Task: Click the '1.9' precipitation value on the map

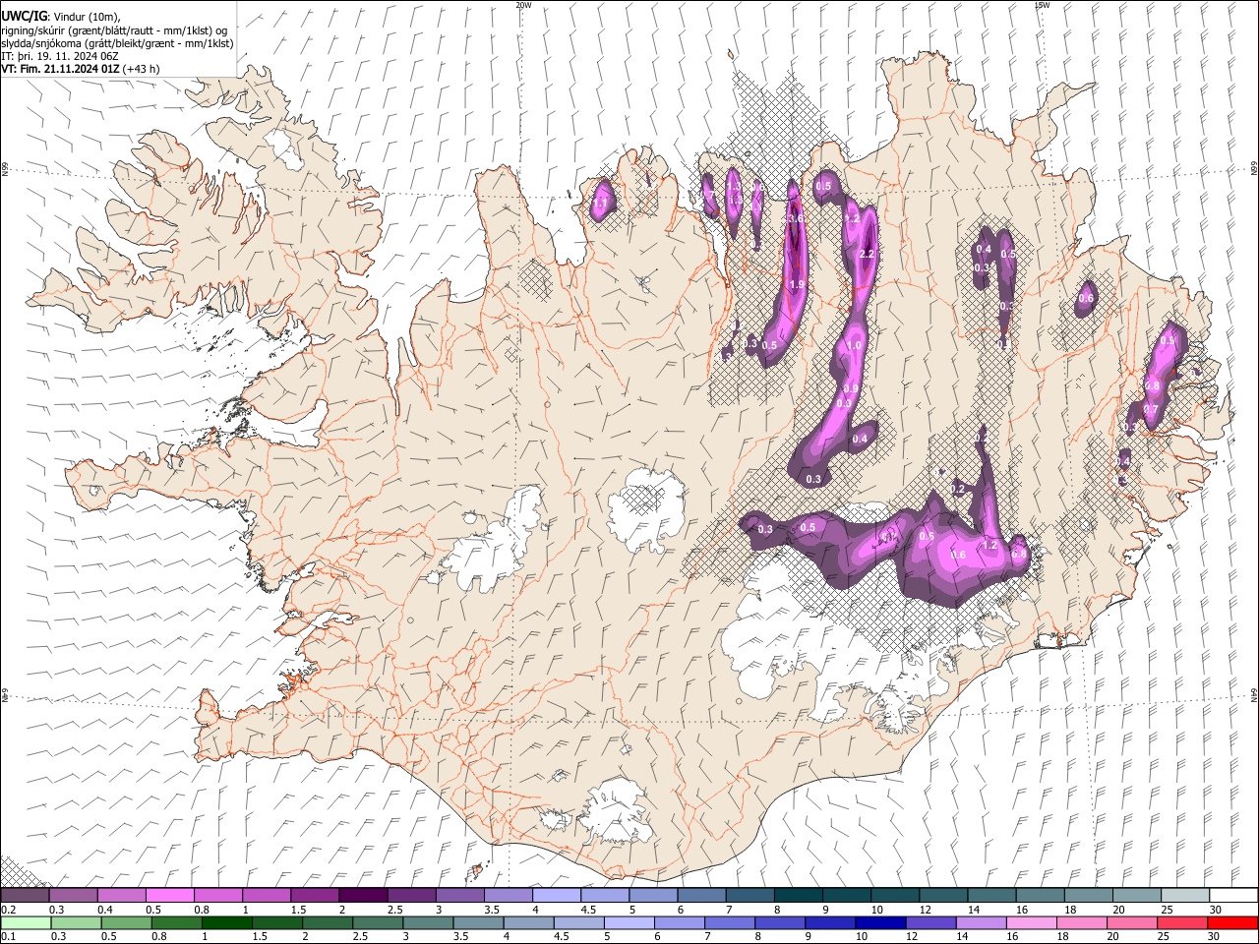Action: tap(798, 284)
